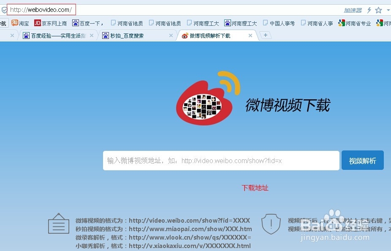Open the 百度一下 bookmark
The width and height of the screenshot is (391, 251).
(88, 23)
